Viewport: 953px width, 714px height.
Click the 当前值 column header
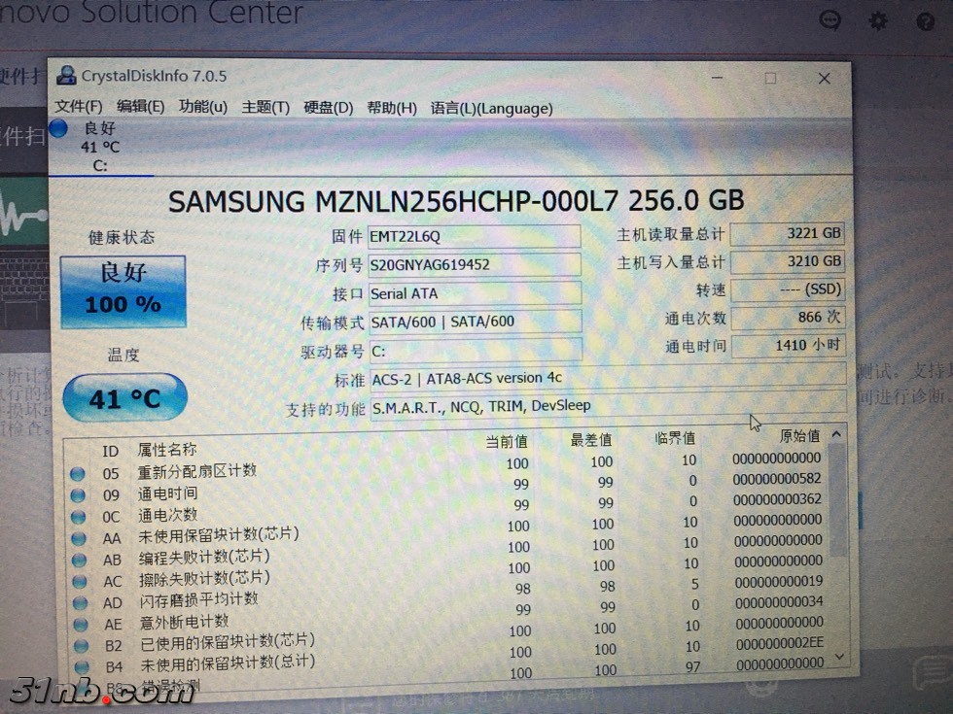(507, 441)
